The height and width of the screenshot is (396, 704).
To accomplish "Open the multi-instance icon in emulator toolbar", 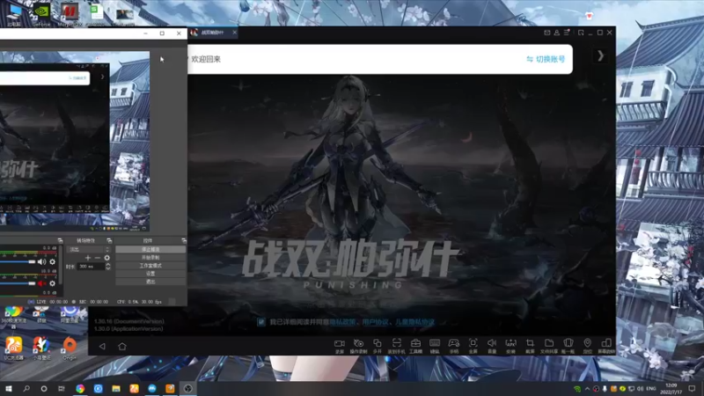I will 378,343.
